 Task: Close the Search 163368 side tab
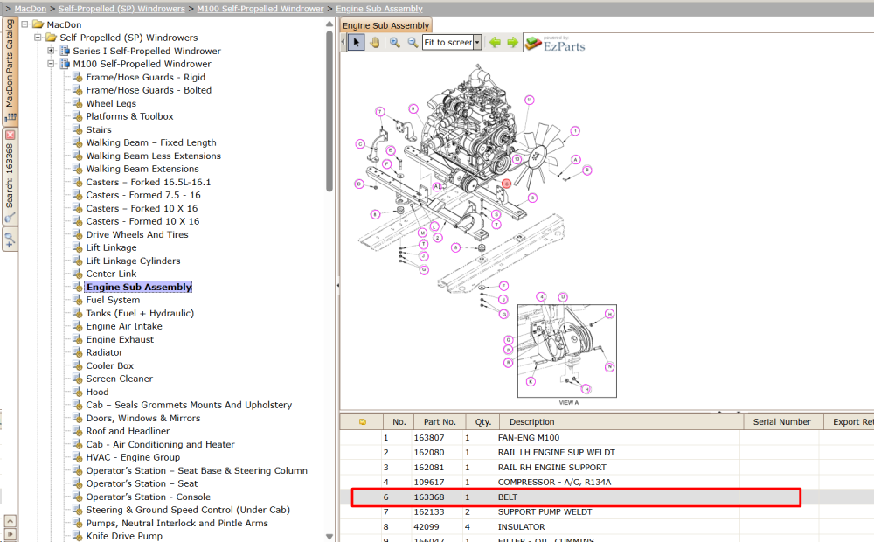coord(10,135)
